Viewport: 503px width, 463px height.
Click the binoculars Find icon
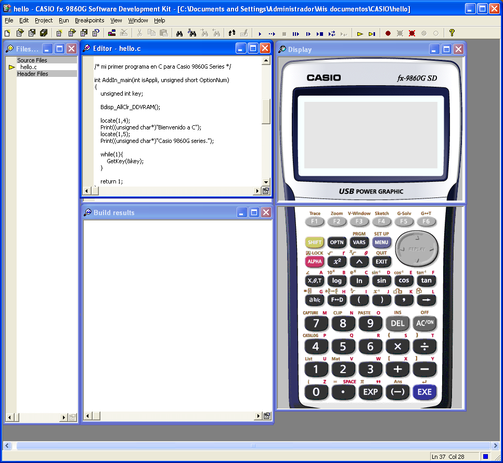(x=179, y=33)
